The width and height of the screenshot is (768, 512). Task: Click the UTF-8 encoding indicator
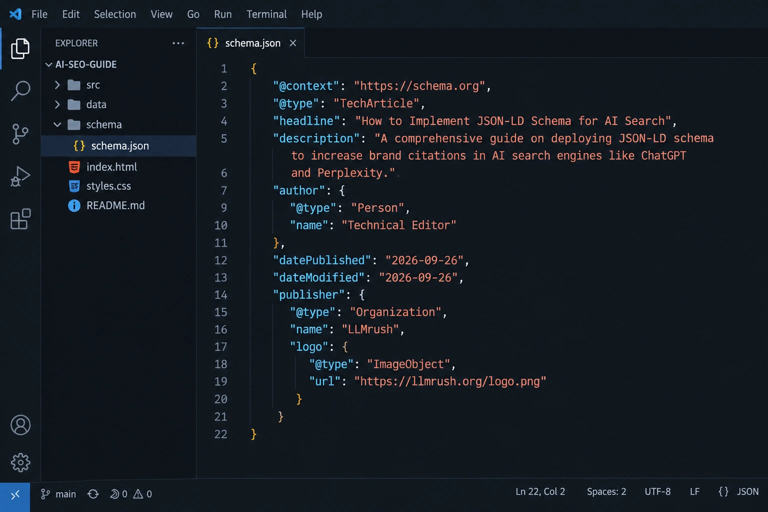tap(657, 491)
